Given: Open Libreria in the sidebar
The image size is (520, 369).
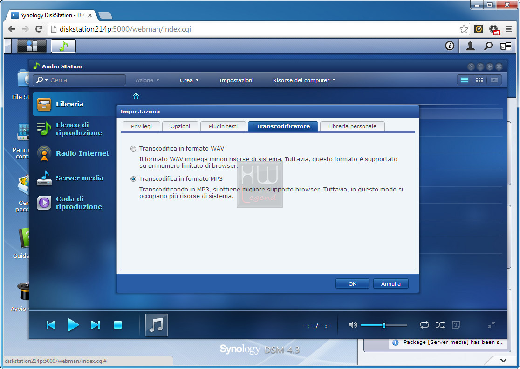Looking at the screenshot, I should point(74,104).
